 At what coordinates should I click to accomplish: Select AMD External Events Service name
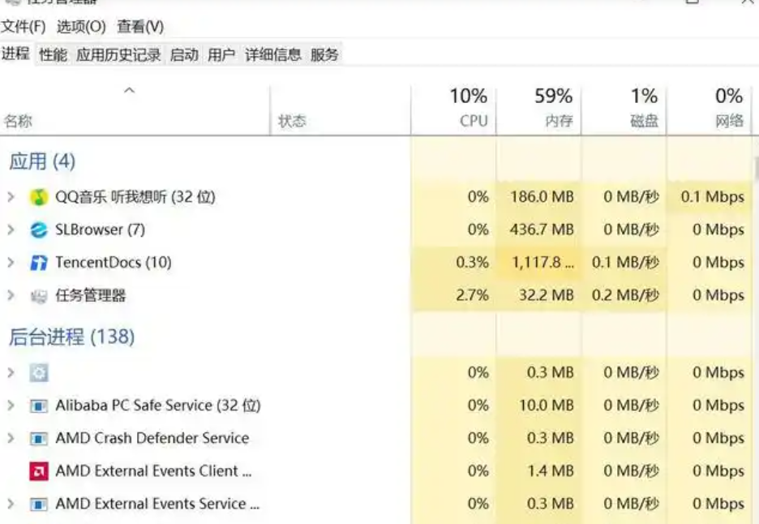click(157, 504)
